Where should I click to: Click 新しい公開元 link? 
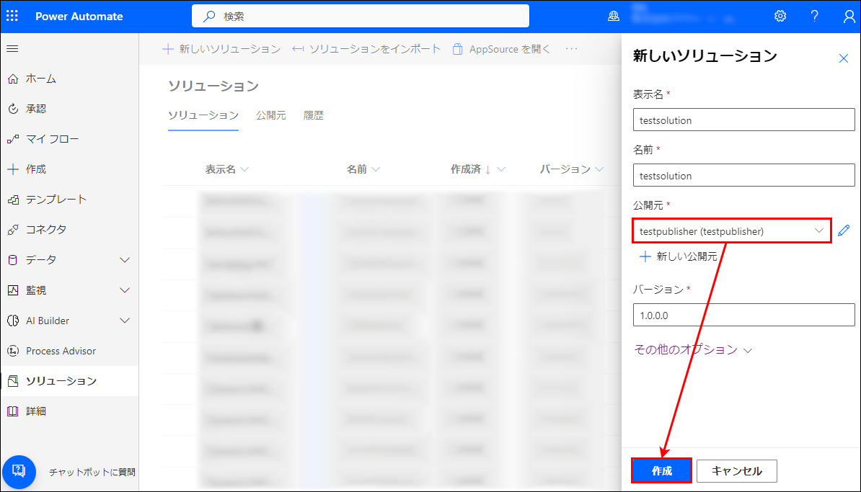pos(679,256)
